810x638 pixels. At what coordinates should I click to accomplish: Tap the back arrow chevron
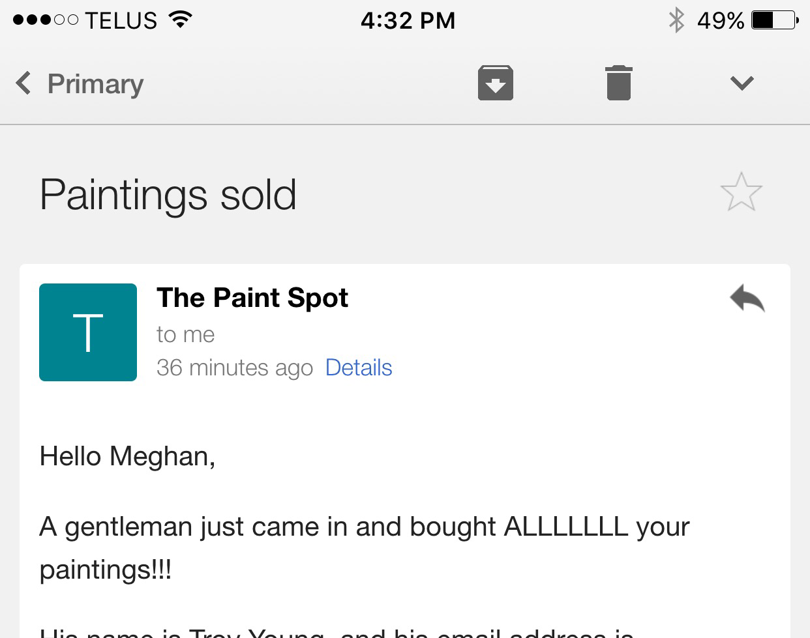pos(23,83)
